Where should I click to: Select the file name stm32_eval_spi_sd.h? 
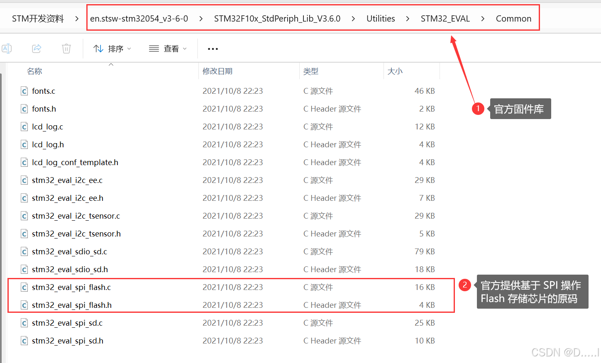(68, 341)
